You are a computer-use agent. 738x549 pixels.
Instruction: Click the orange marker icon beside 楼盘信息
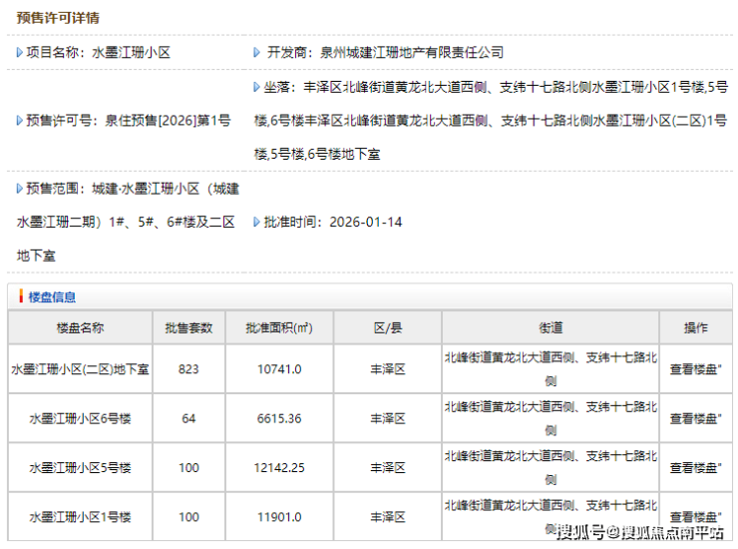pos(21,296)
